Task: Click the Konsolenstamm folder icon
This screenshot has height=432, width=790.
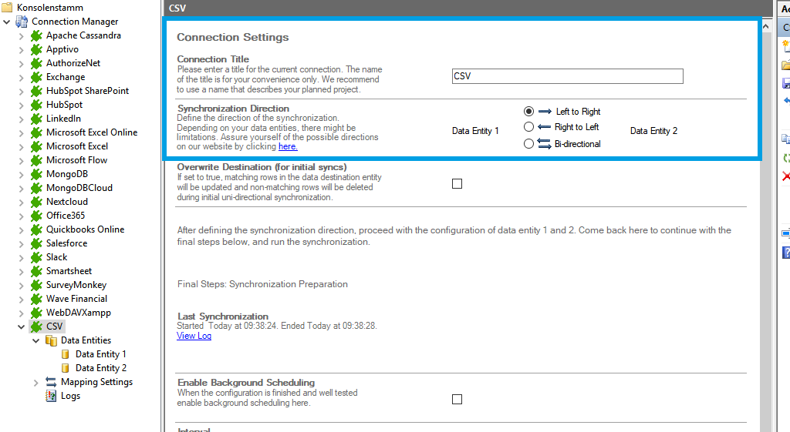Action: tap(7, 8)
